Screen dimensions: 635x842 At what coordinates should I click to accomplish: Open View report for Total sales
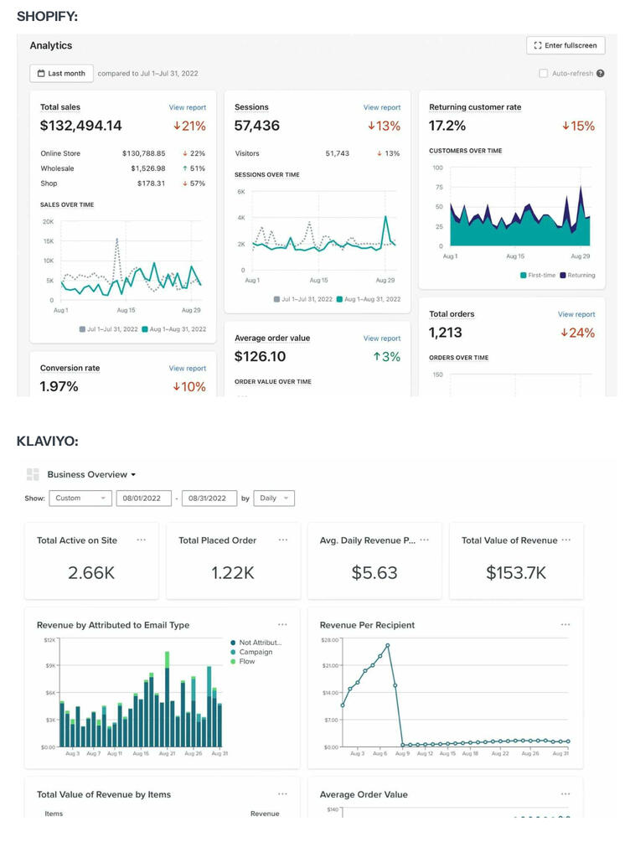pyautogui.click(x=188, y=107)
